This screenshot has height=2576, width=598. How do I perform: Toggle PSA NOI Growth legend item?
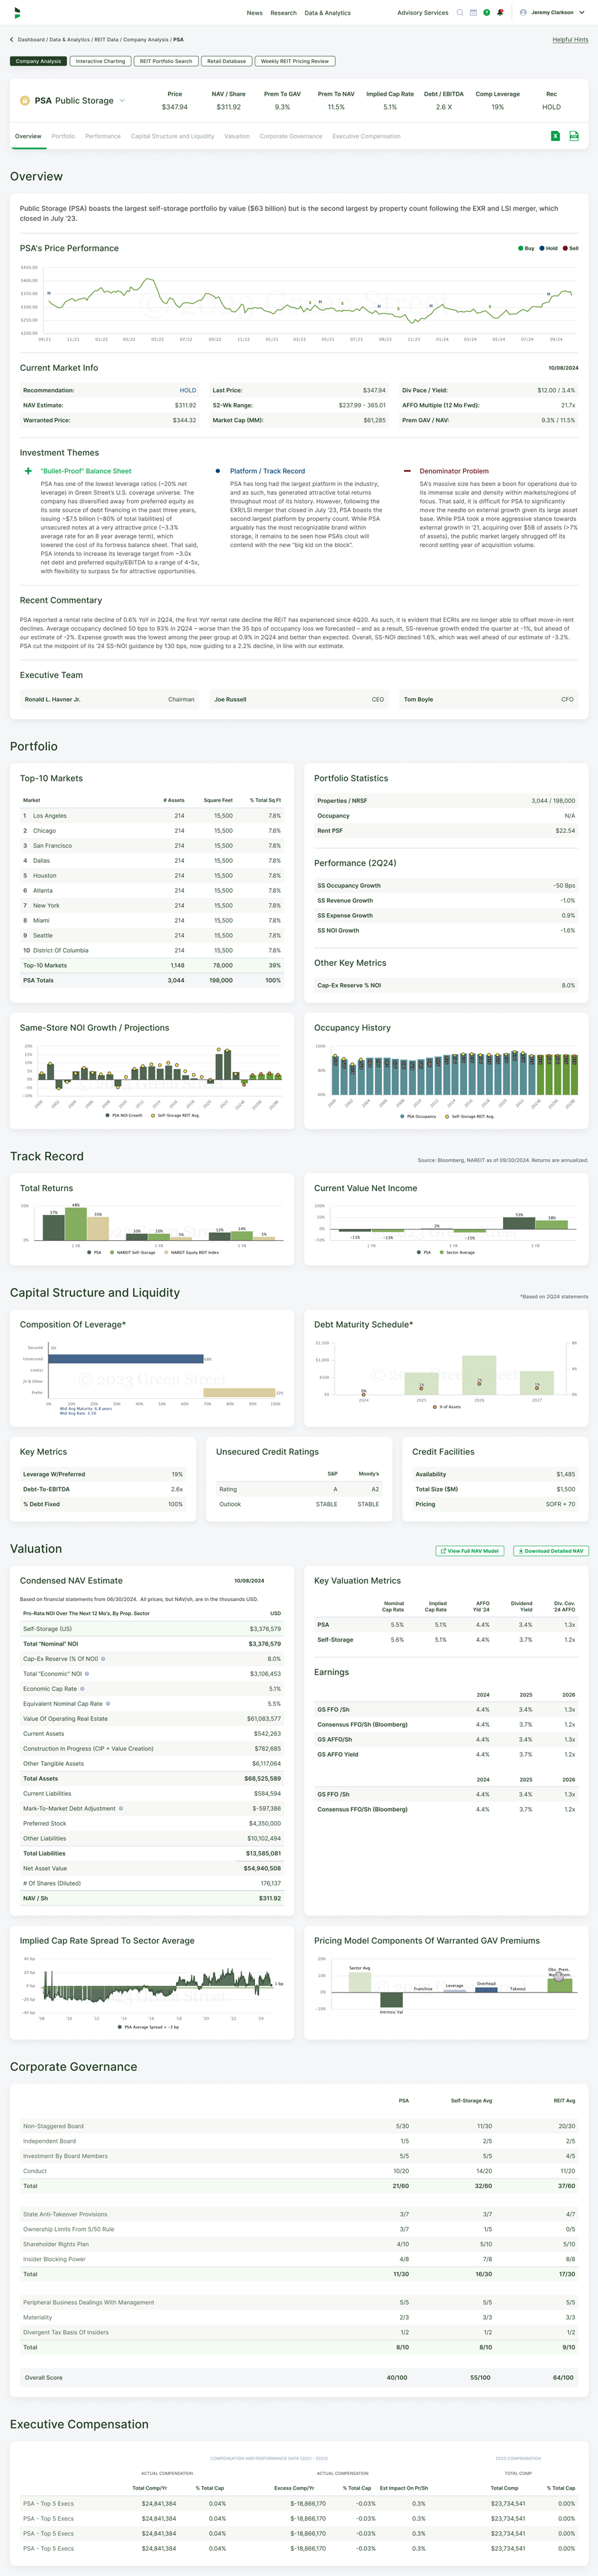pos(124,1115)
